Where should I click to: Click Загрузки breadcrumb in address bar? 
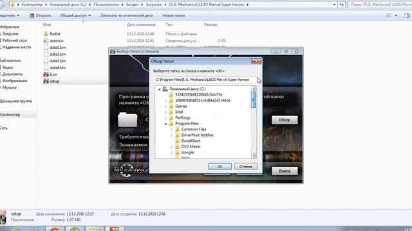[x=153, y=4]
